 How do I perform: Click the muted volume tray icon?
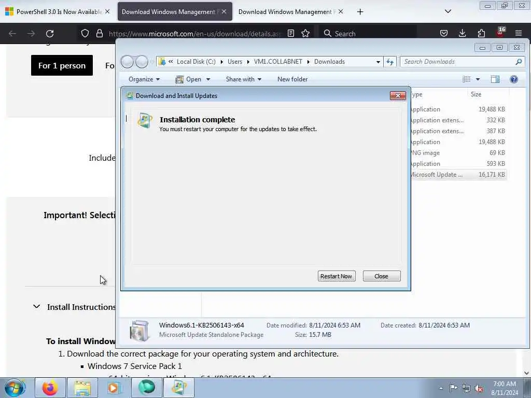click(479, 388)
